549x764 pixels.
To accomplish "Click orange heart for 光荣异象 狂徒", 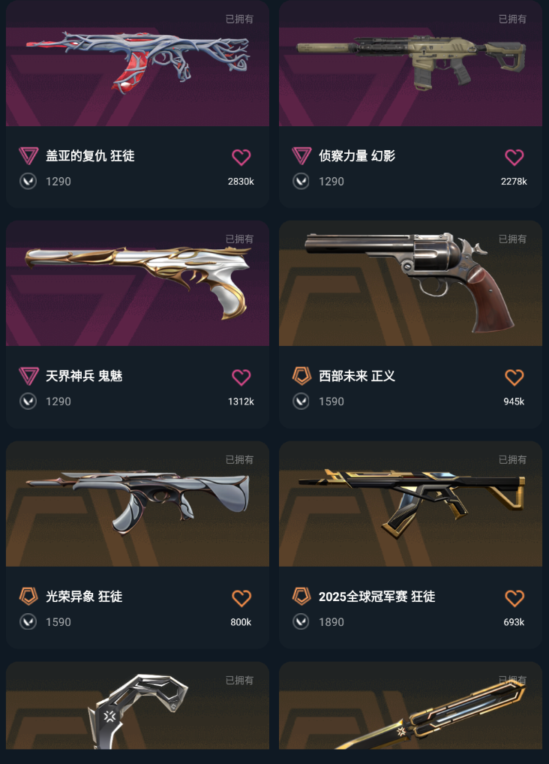I will click(x=241, y=598).
